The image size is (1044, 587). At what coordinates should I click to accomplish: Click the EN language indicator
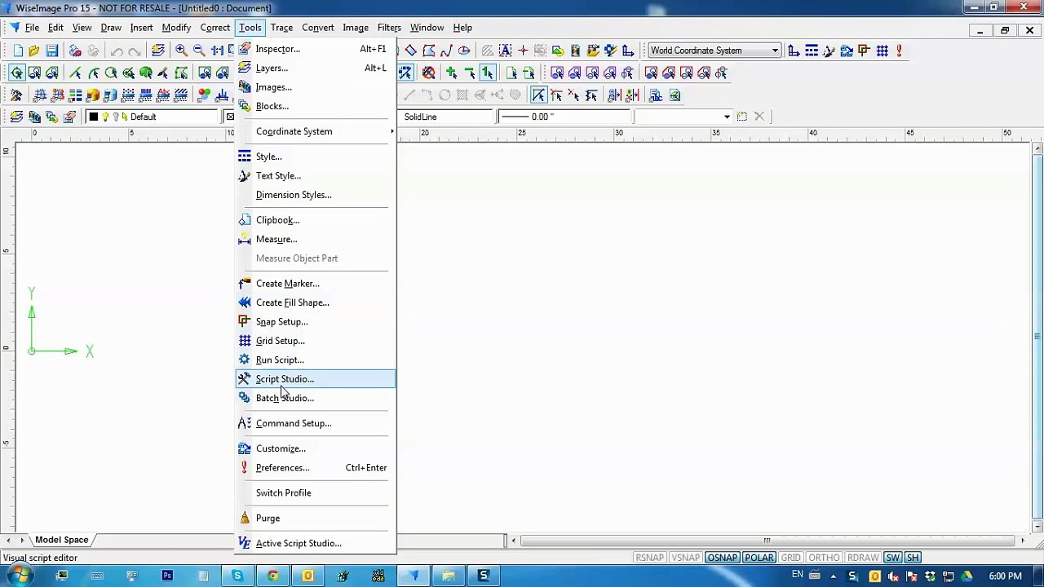click(797, 576)
